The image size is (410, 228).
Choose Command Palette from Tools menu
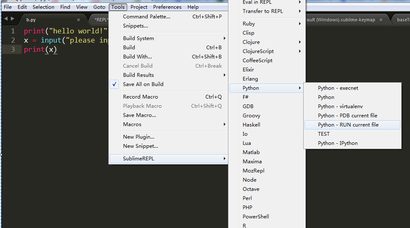(169, 17)
